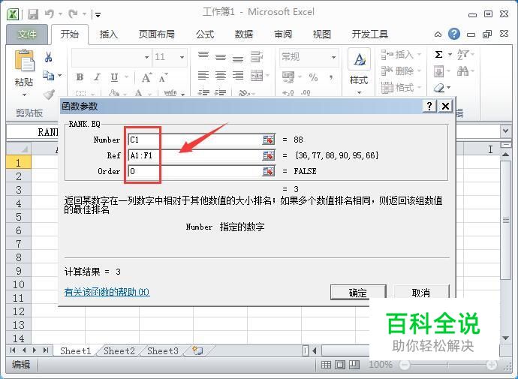The image size is (518, 379).
Task: Click the Paste clipboard icon
Action: pyautogui.click(x=24, y=61)
